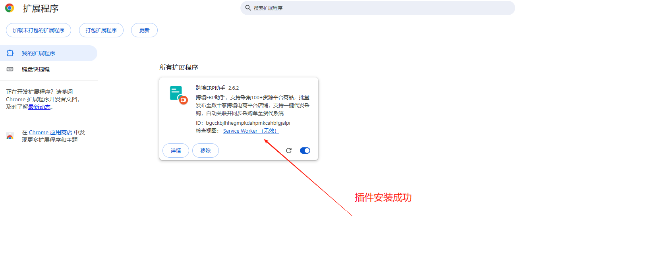
Task: Disable the 跨境ERP助手 extension toggle
Action: (x=305, y=151)
